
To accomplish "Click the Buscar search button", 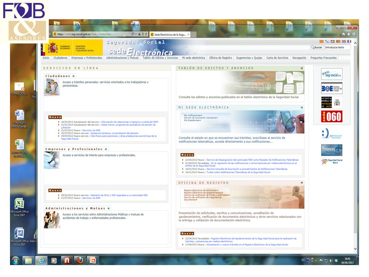I will tap(317, 47).
